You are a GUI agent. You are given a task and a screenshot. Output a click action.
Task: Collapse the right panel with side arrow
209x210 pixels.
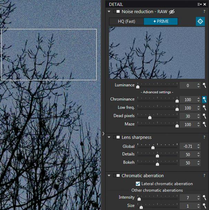(103, 134)
